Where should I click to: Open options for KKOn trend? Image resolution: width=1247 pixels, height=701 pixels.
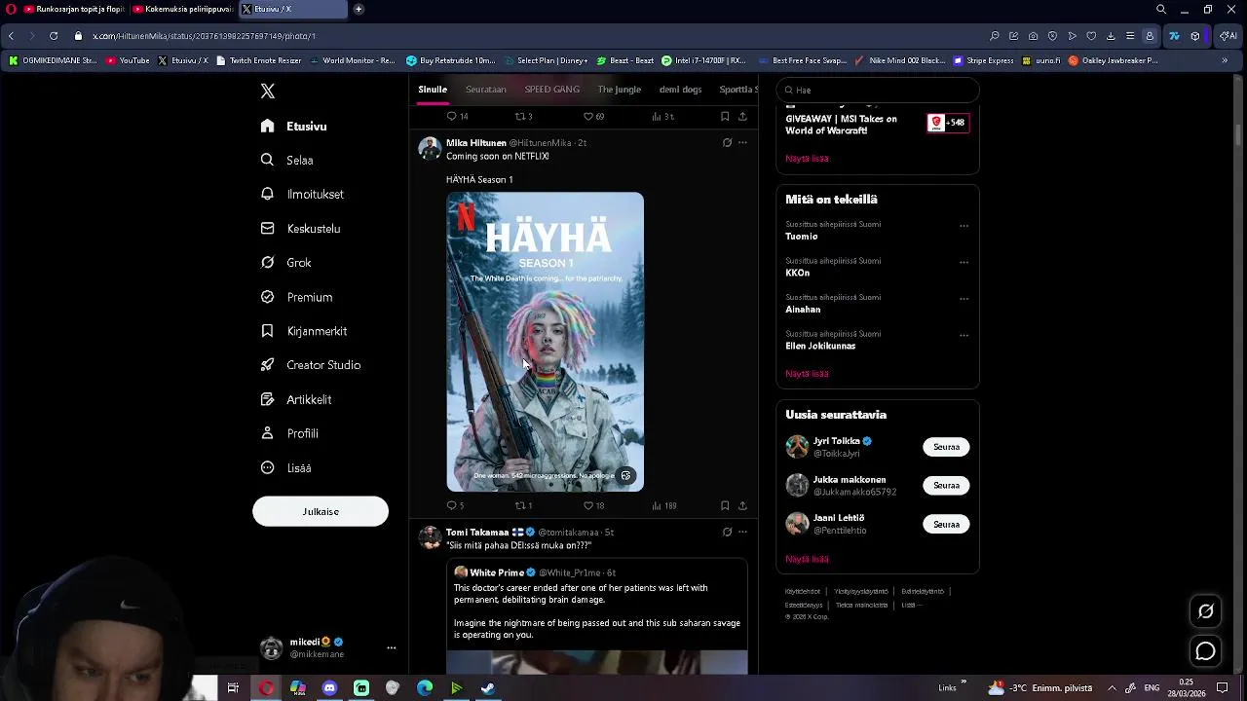tap(964, 262)
